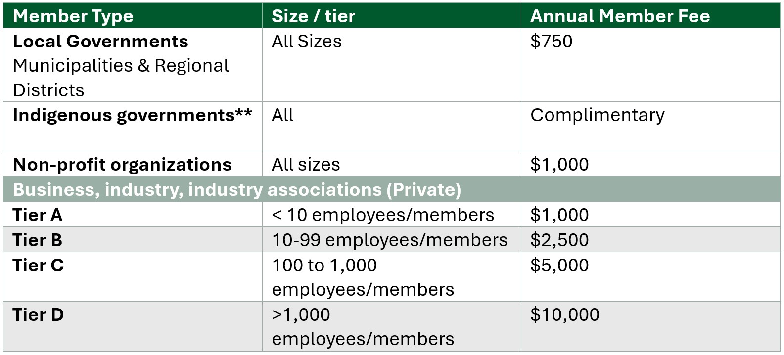Select the $5,000 fee cell
Screen dimensions: 784x355
coord(650,277)
